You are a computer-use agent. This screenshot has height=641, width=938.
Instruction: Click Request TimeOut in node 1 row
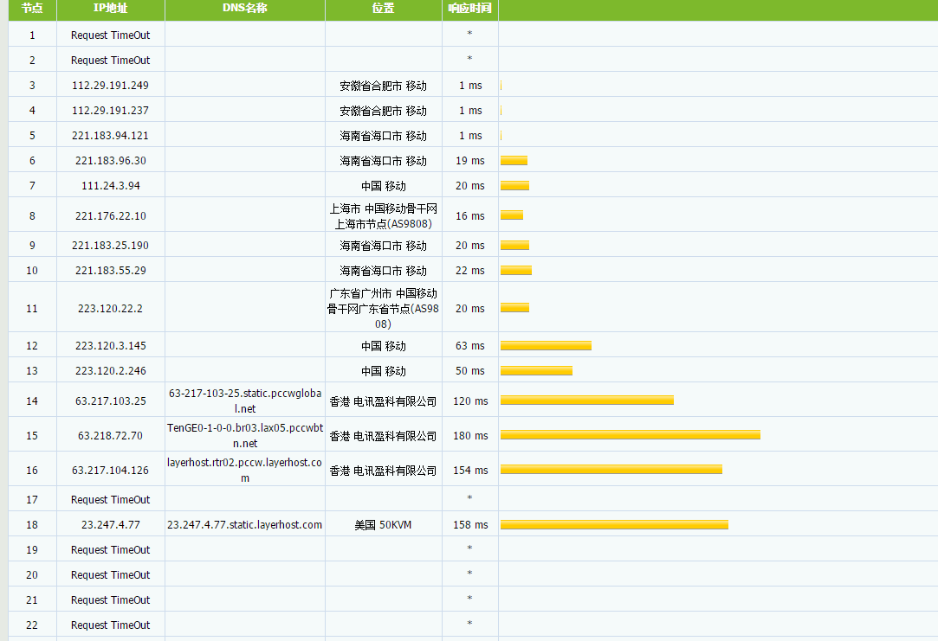coord(111,35)
